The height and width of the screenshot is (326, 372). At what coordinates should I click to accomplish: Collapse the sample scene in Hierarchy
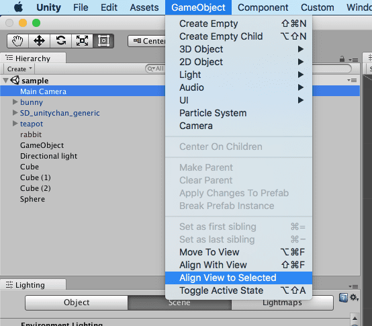5,81
